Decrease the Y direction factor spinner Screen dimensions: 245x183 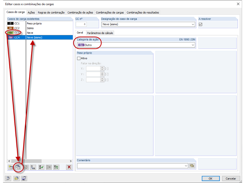102,75
